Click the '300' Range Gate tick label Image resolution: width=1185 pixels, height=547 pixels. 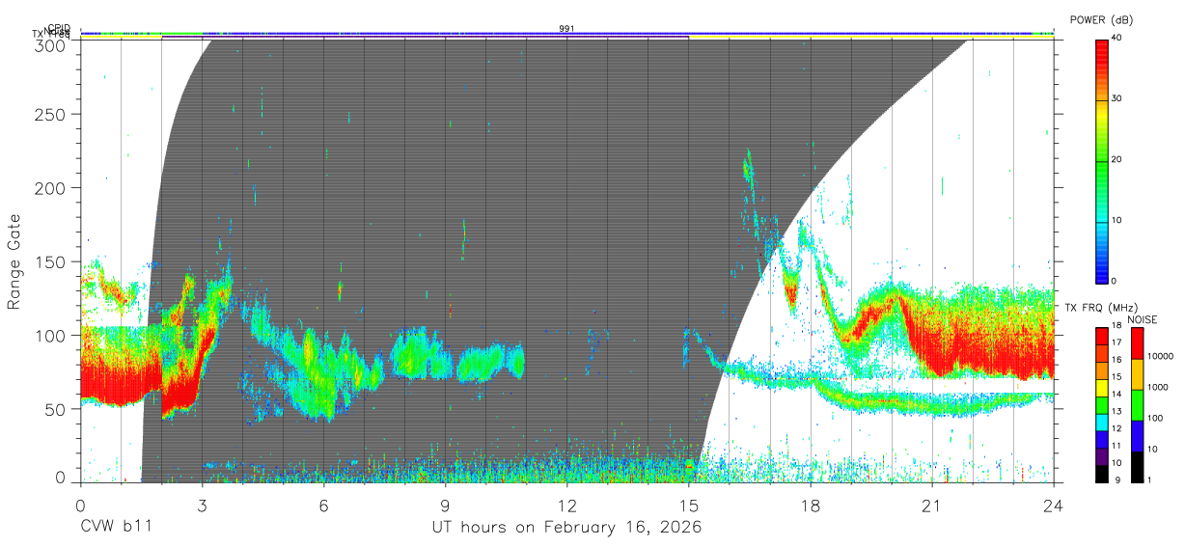point(50,45)
